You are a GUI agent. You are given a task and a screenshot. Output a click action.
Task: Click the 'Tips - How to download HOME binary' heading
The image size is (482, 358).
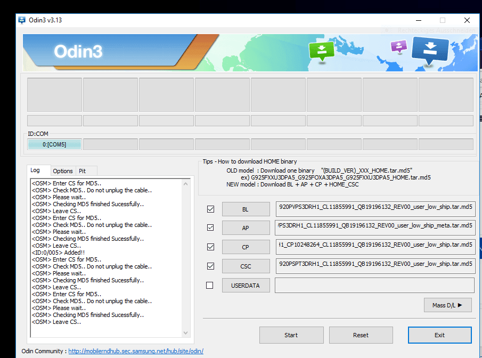250,161
